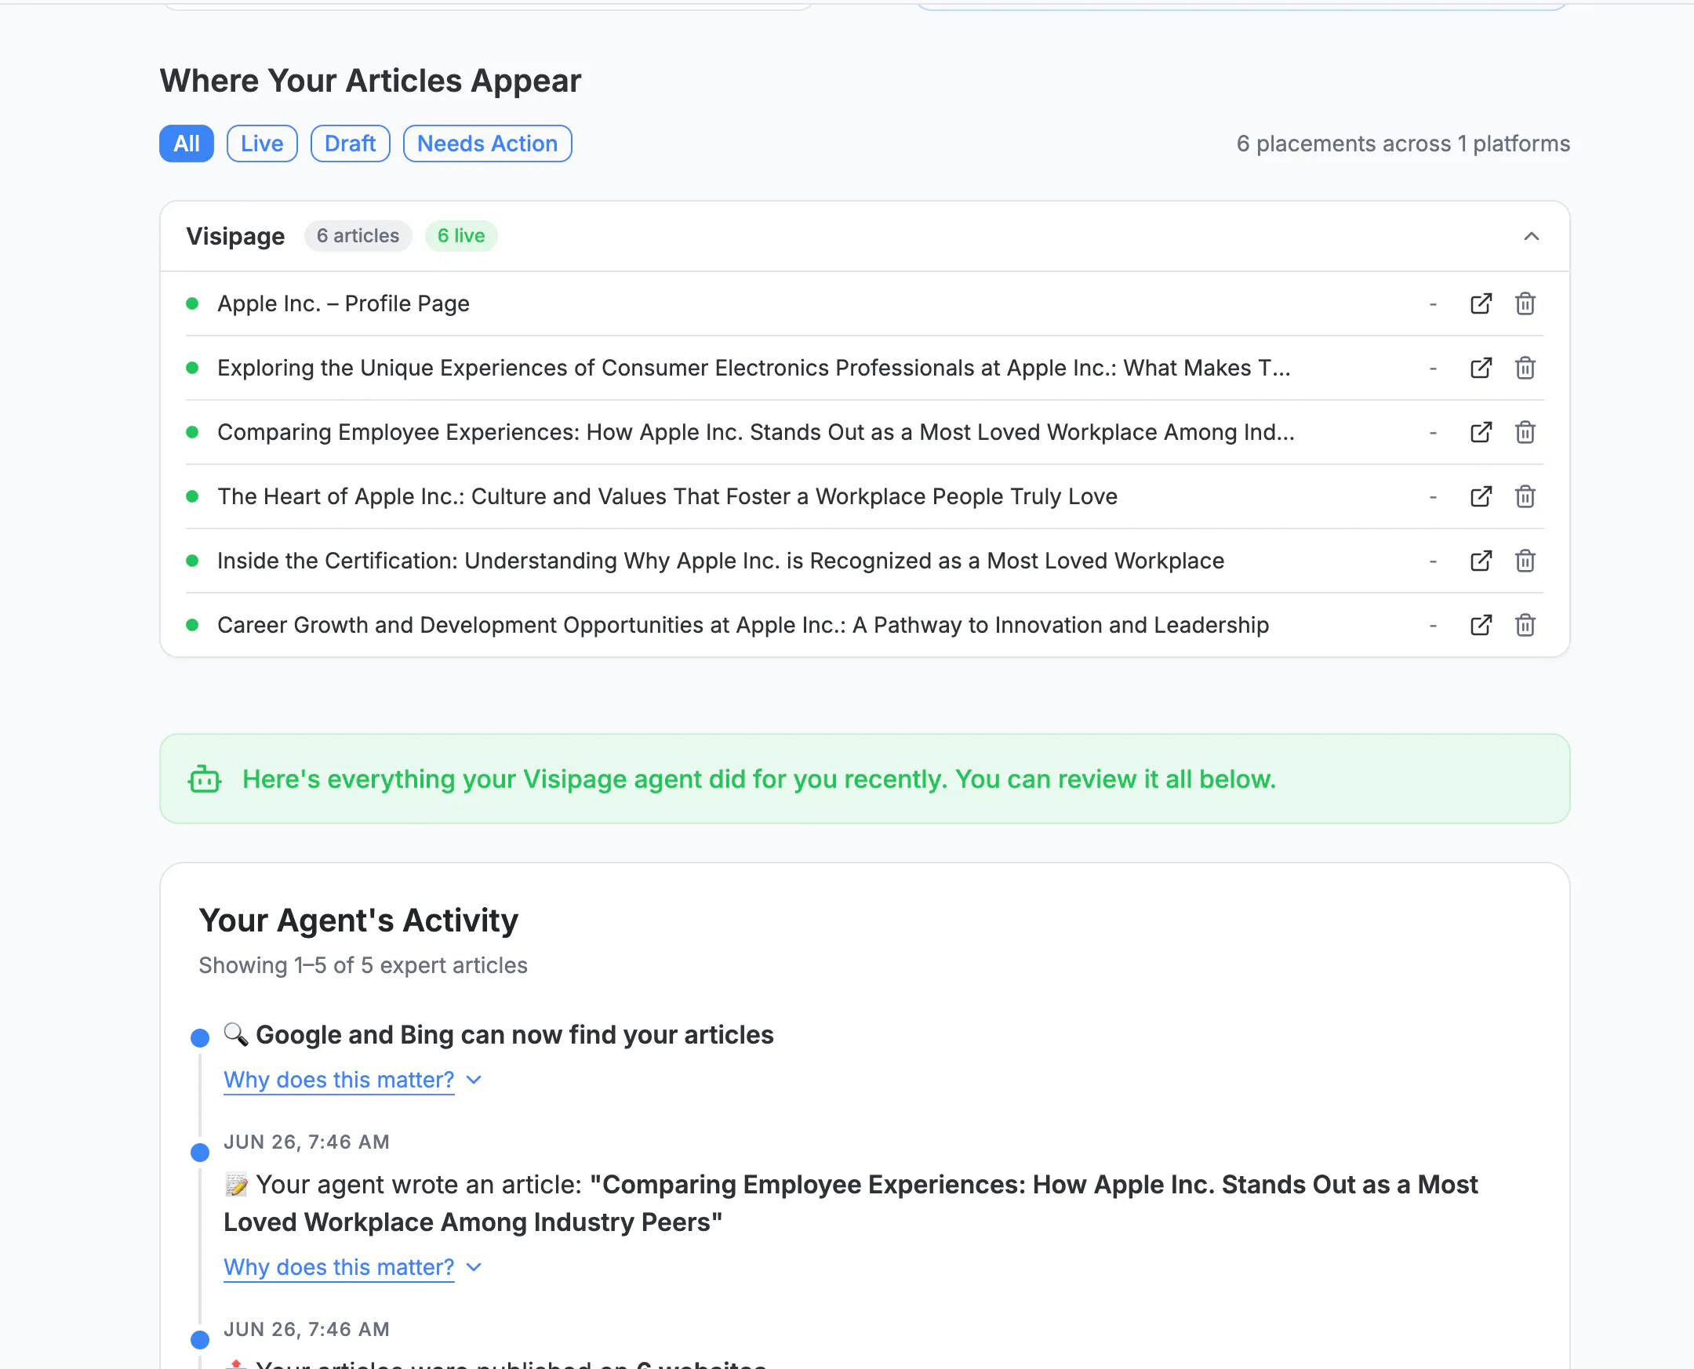Click the Visipage platform name
The width and height of the screenshot is (1694, 1369).
(236, 237)
